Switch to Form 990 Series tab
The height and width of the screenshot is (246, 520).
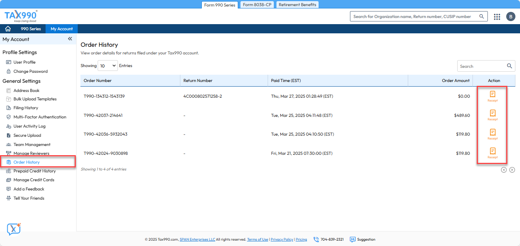220,5
